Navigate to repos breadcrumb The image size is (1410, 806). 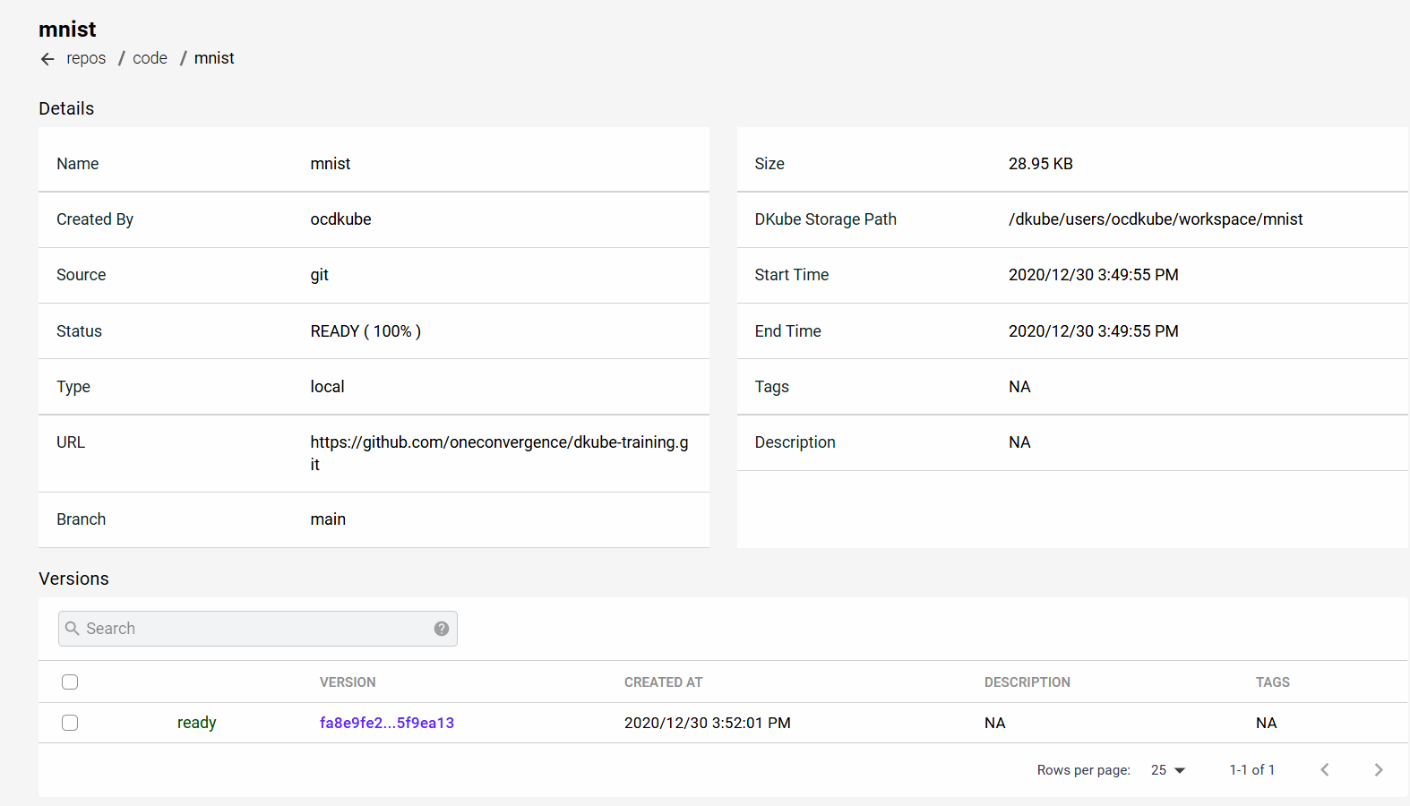[x=86, y=58]
